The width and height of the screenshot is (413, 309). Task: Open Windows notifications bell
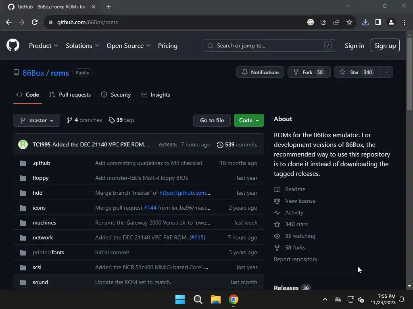[x=402, y=299]
